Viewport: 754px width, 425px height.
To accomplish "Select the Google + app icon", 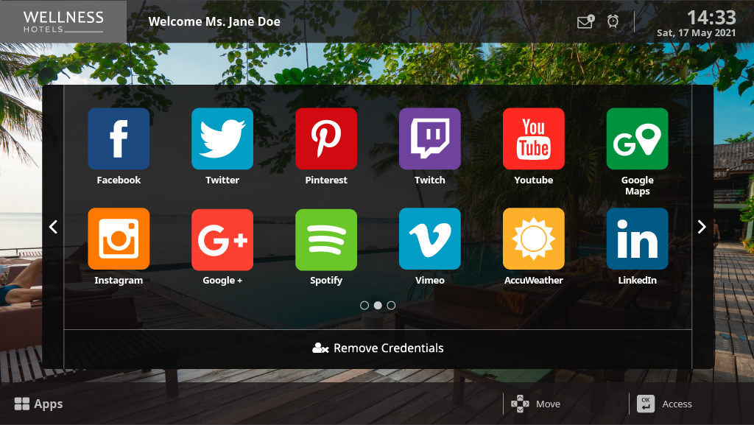I will click(x=222, y=239).
